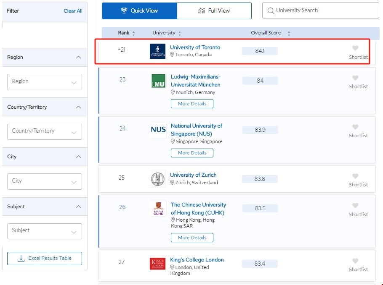Click the NUS logo
This screenshot has height=285, width=383.
(158, 130)
